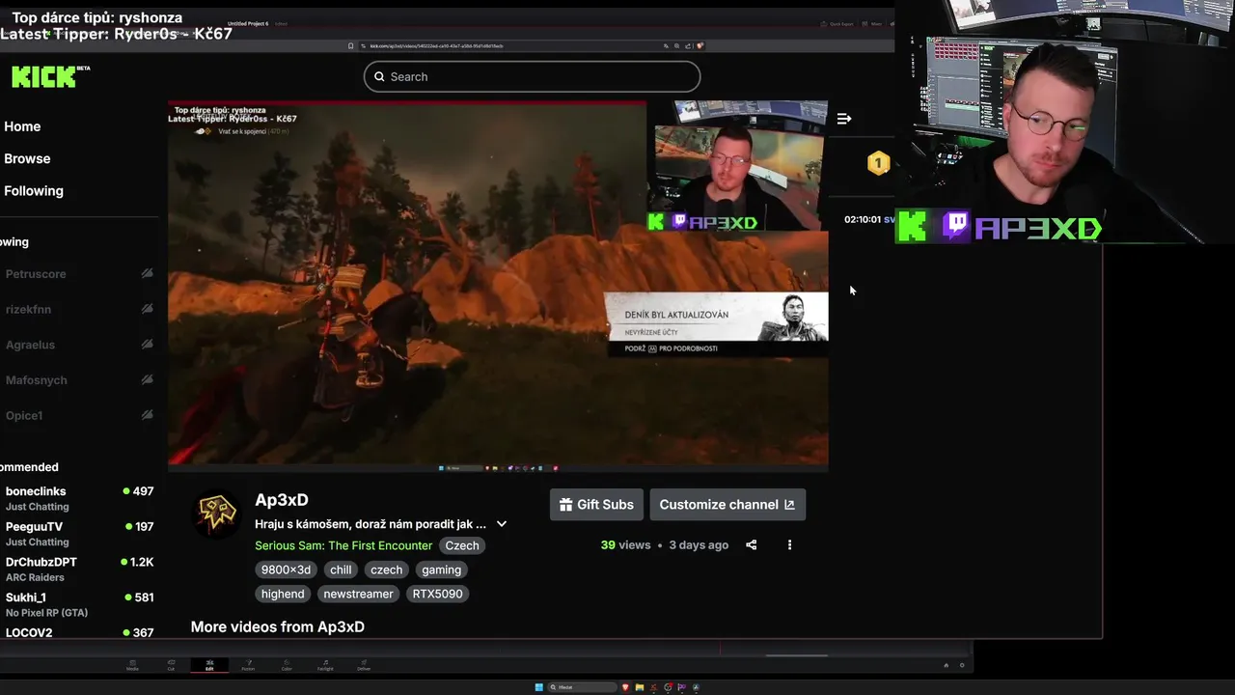Click the Gift Subs button

596,505
